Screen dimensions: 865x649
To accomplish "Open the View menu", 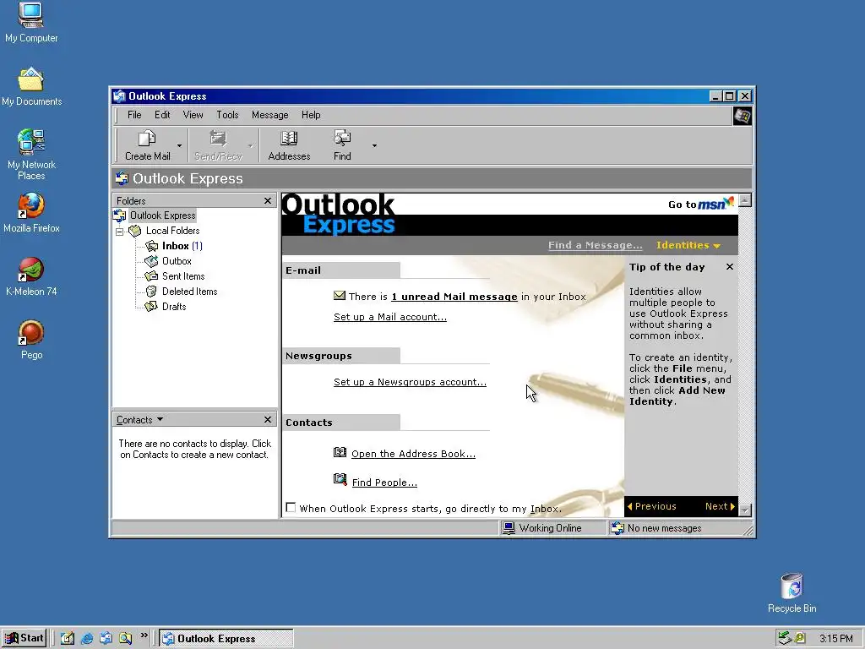I will point(193,115).
